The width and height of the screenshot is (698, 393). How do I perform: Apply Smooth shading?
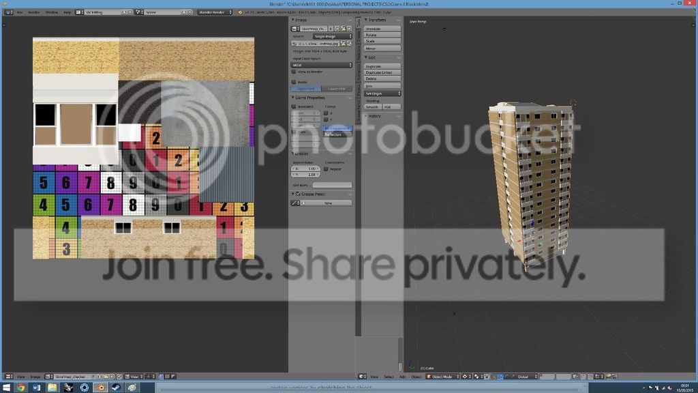[373, 107]
